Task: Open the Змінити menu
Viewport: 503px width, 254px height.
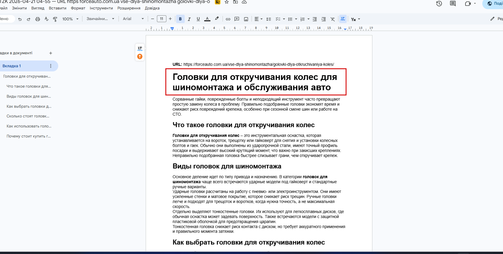Action: [x=20, y=8]
